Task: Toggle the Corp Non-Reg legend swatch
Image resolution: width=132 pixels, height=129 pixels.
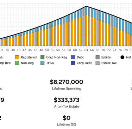Action: [x=43, y=57]
